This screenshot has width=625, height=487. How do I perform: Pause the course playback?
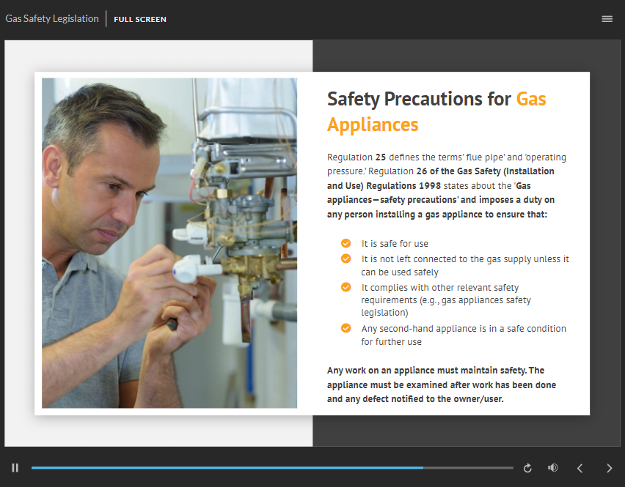pyautogui.click(x=15, y=468)
